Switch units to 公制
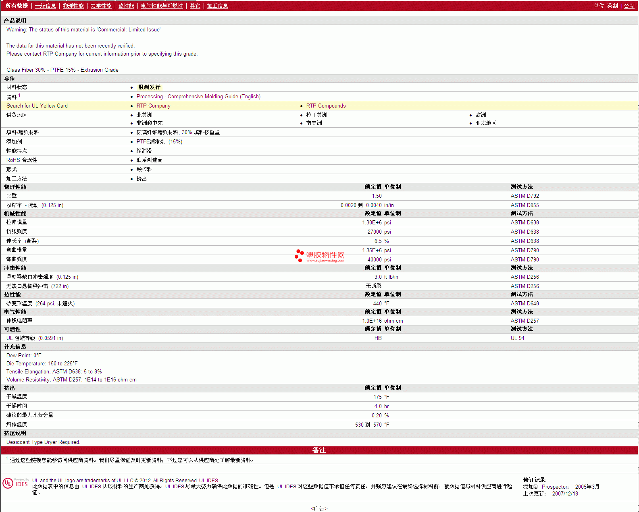This screenshot has width=639, height=512. (x=629, y=6)
